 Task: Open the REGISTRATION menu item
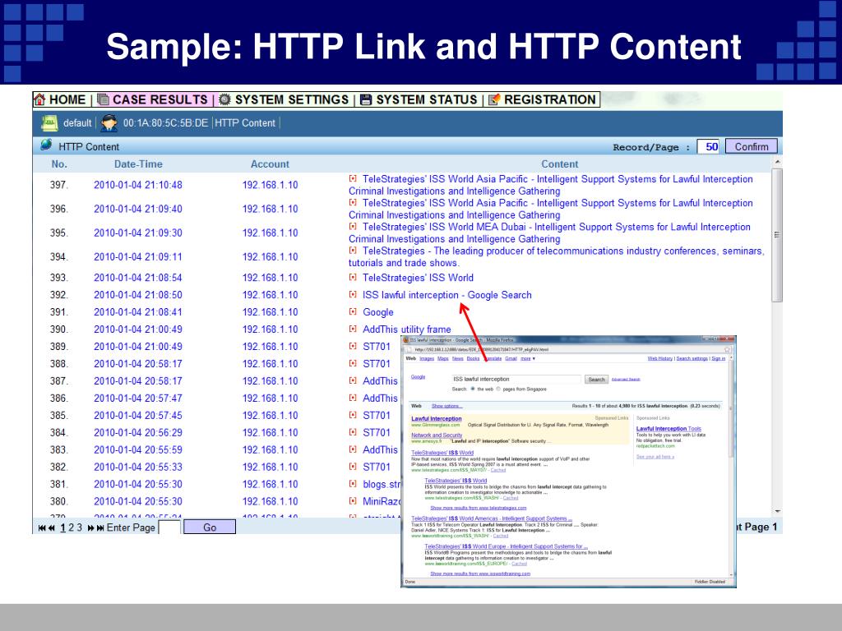point(550,99)
